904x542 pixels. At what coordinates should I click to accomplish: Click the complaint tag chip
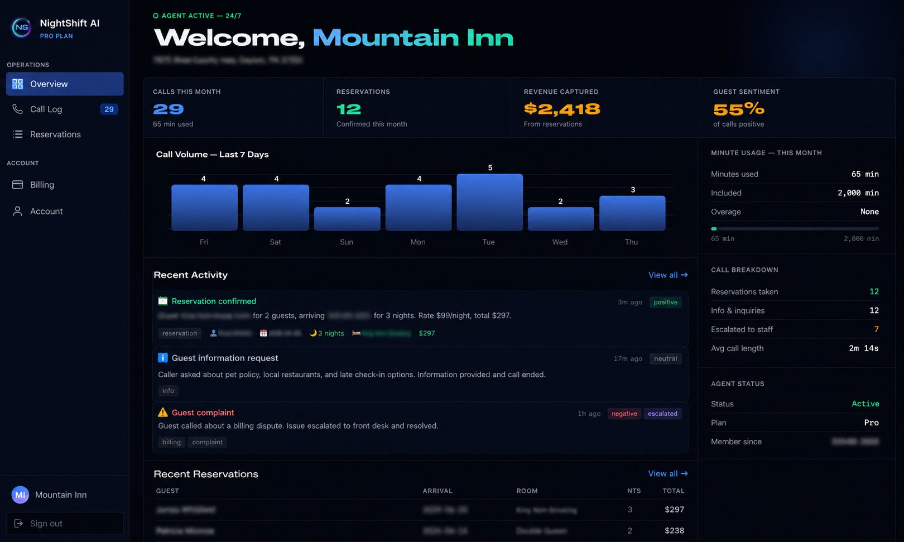pyautogui.click(x=207, y=442)
